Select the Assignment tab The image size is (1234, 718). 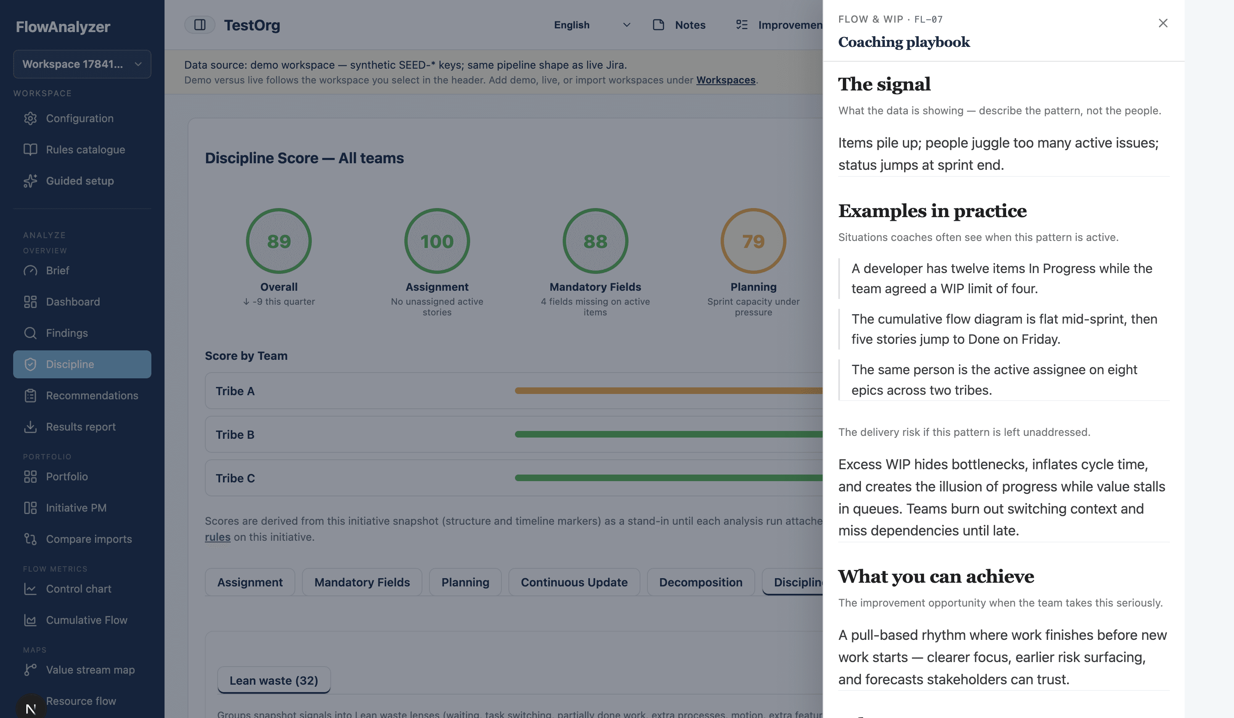(x=250, y=582)
